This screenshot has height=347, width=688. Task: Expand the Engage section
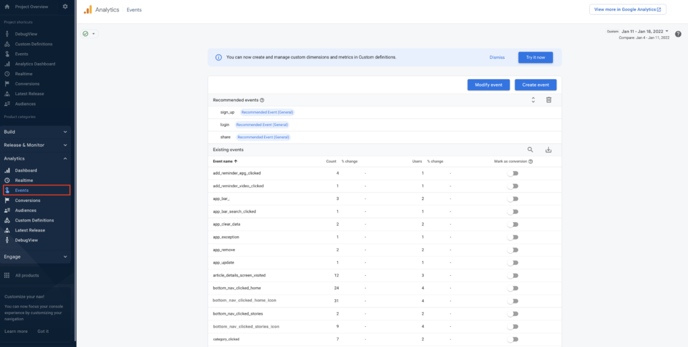[36, 256]
